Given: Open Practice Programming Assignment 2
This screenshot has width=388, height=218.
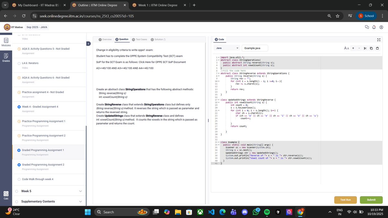Looking at the screenshot, I should 49,138.
